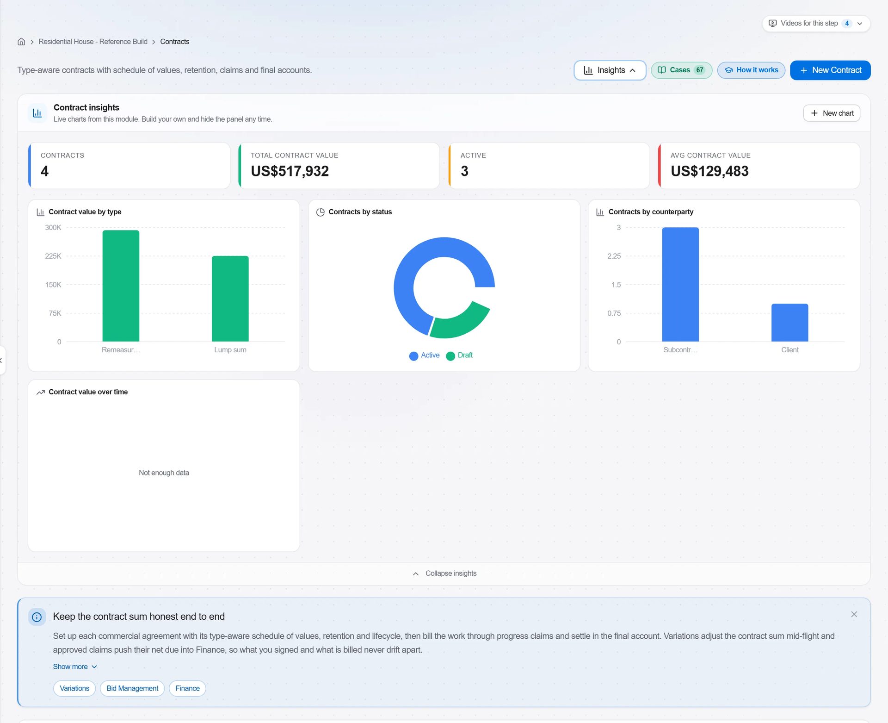The height and width of the screenshot is (723, 888).
Task: Toggle the Active legend swatch
Action: click(x=413, y=356)
